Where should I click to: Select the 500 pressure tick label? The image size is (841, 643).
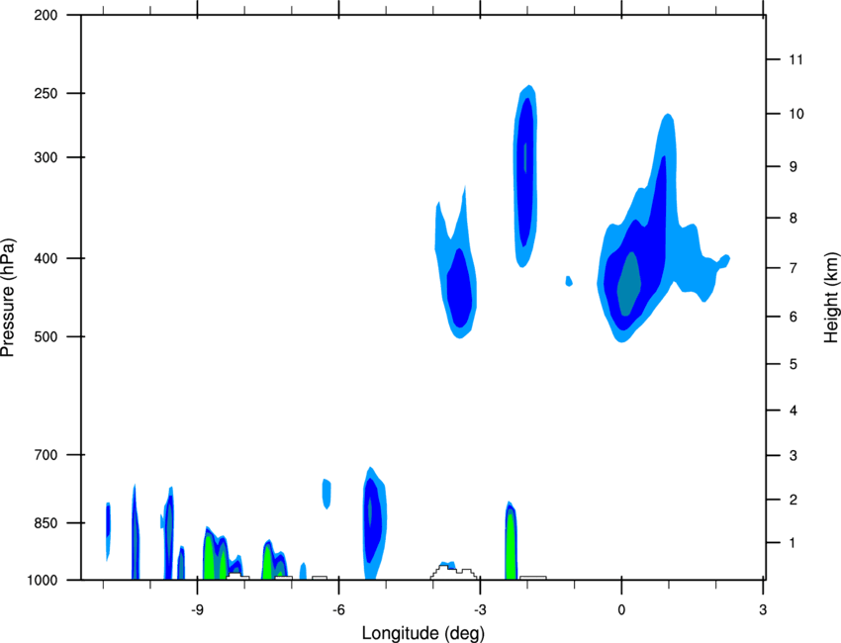(x=46, y=336)
